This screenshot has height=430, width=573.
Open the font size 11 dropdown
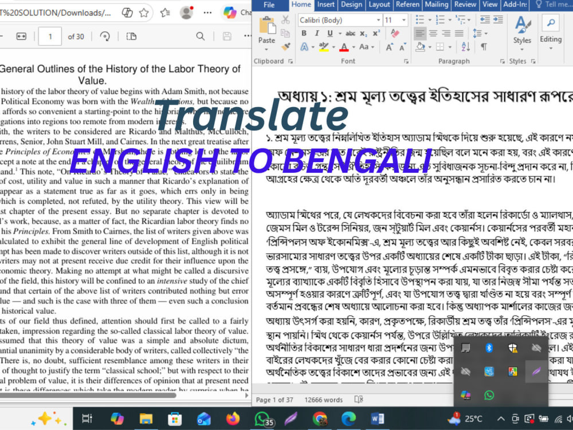point(404,20)
